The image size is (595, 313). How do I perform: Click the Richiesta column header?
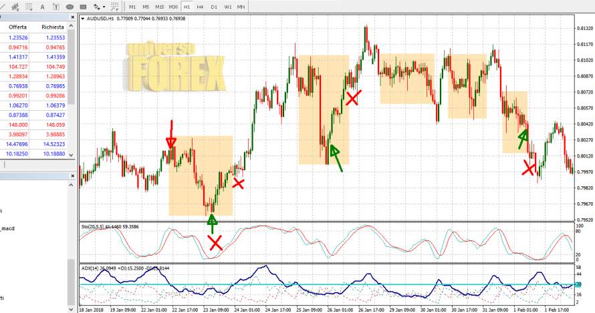(52, 27)
